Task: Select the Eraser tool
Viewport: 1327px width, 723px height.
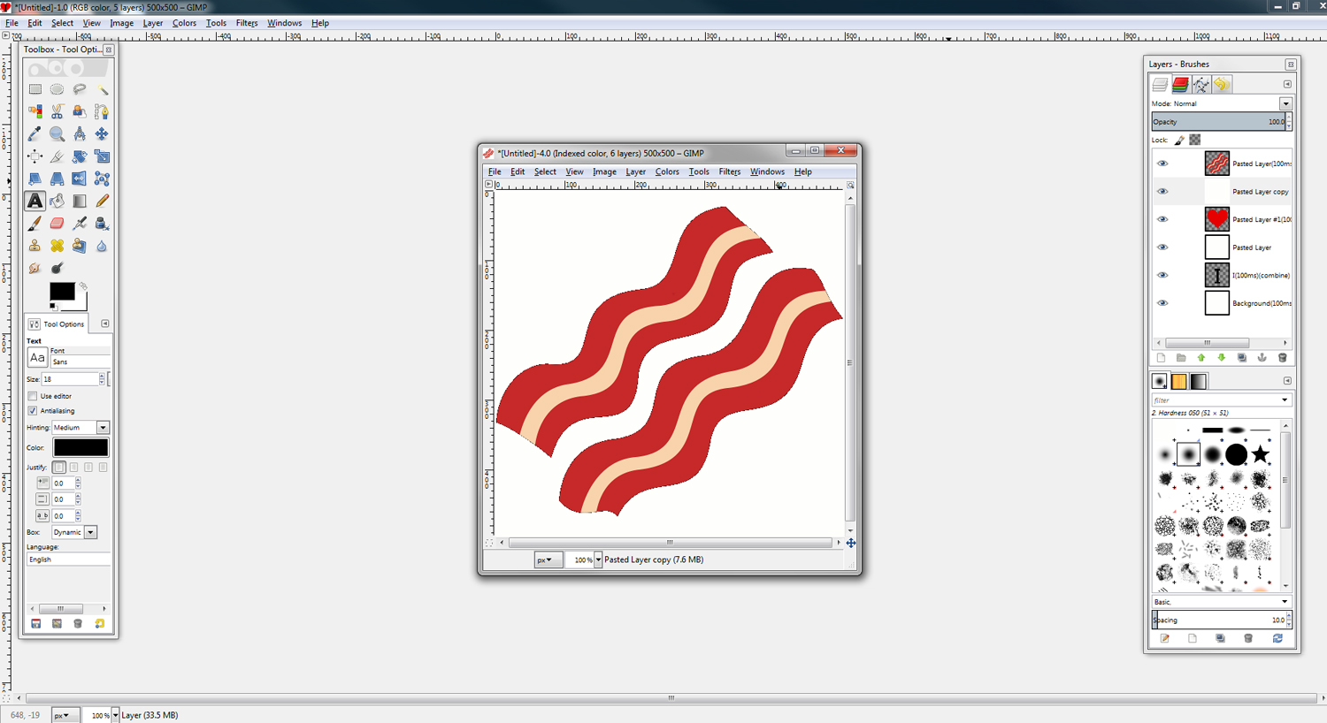Action: click(x=57, y=223)
